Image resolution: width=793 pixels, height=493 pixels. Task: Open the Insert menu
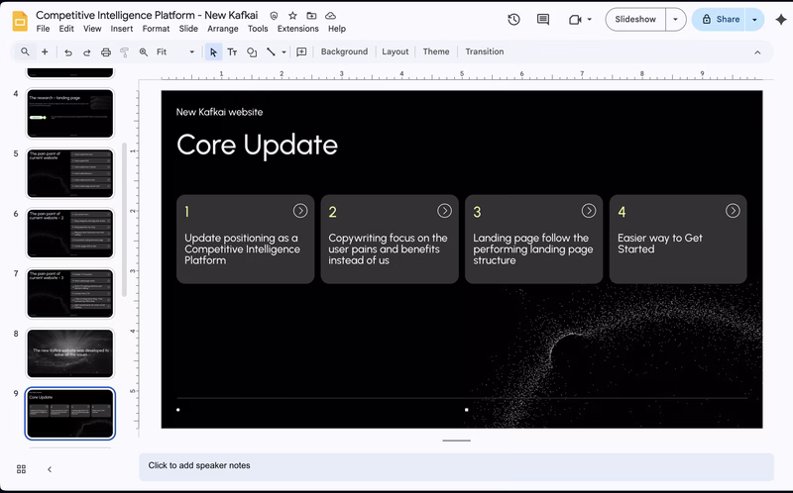coord(122,29)
